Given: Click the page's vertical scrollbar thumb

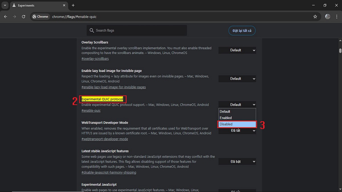Looking at the screenshot, I should pos(340,51).
